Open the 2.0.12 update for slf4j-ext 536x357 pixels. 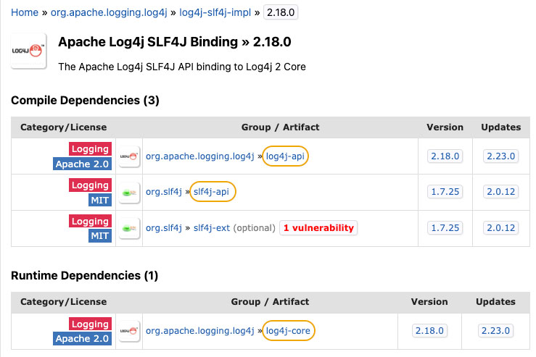point(500,228)
